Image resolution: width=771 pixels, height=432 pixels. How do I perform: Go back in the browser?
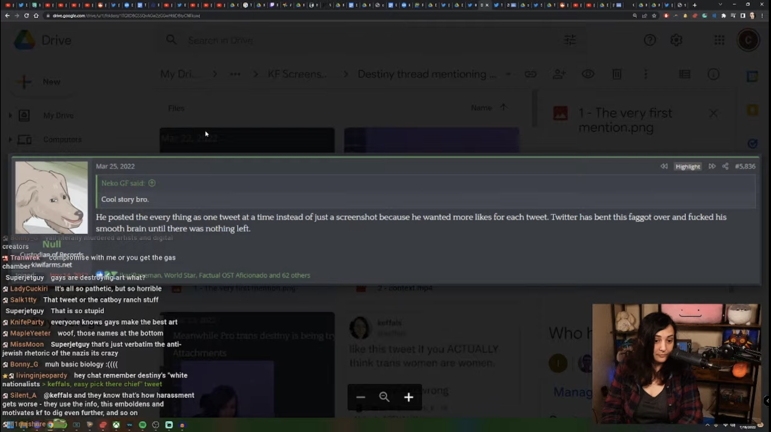[x=7, y=16]
